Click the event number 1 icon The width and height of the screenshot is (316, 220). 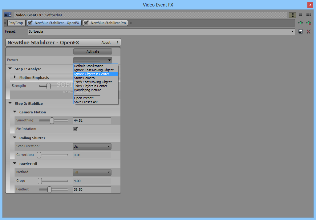point(7,15)
